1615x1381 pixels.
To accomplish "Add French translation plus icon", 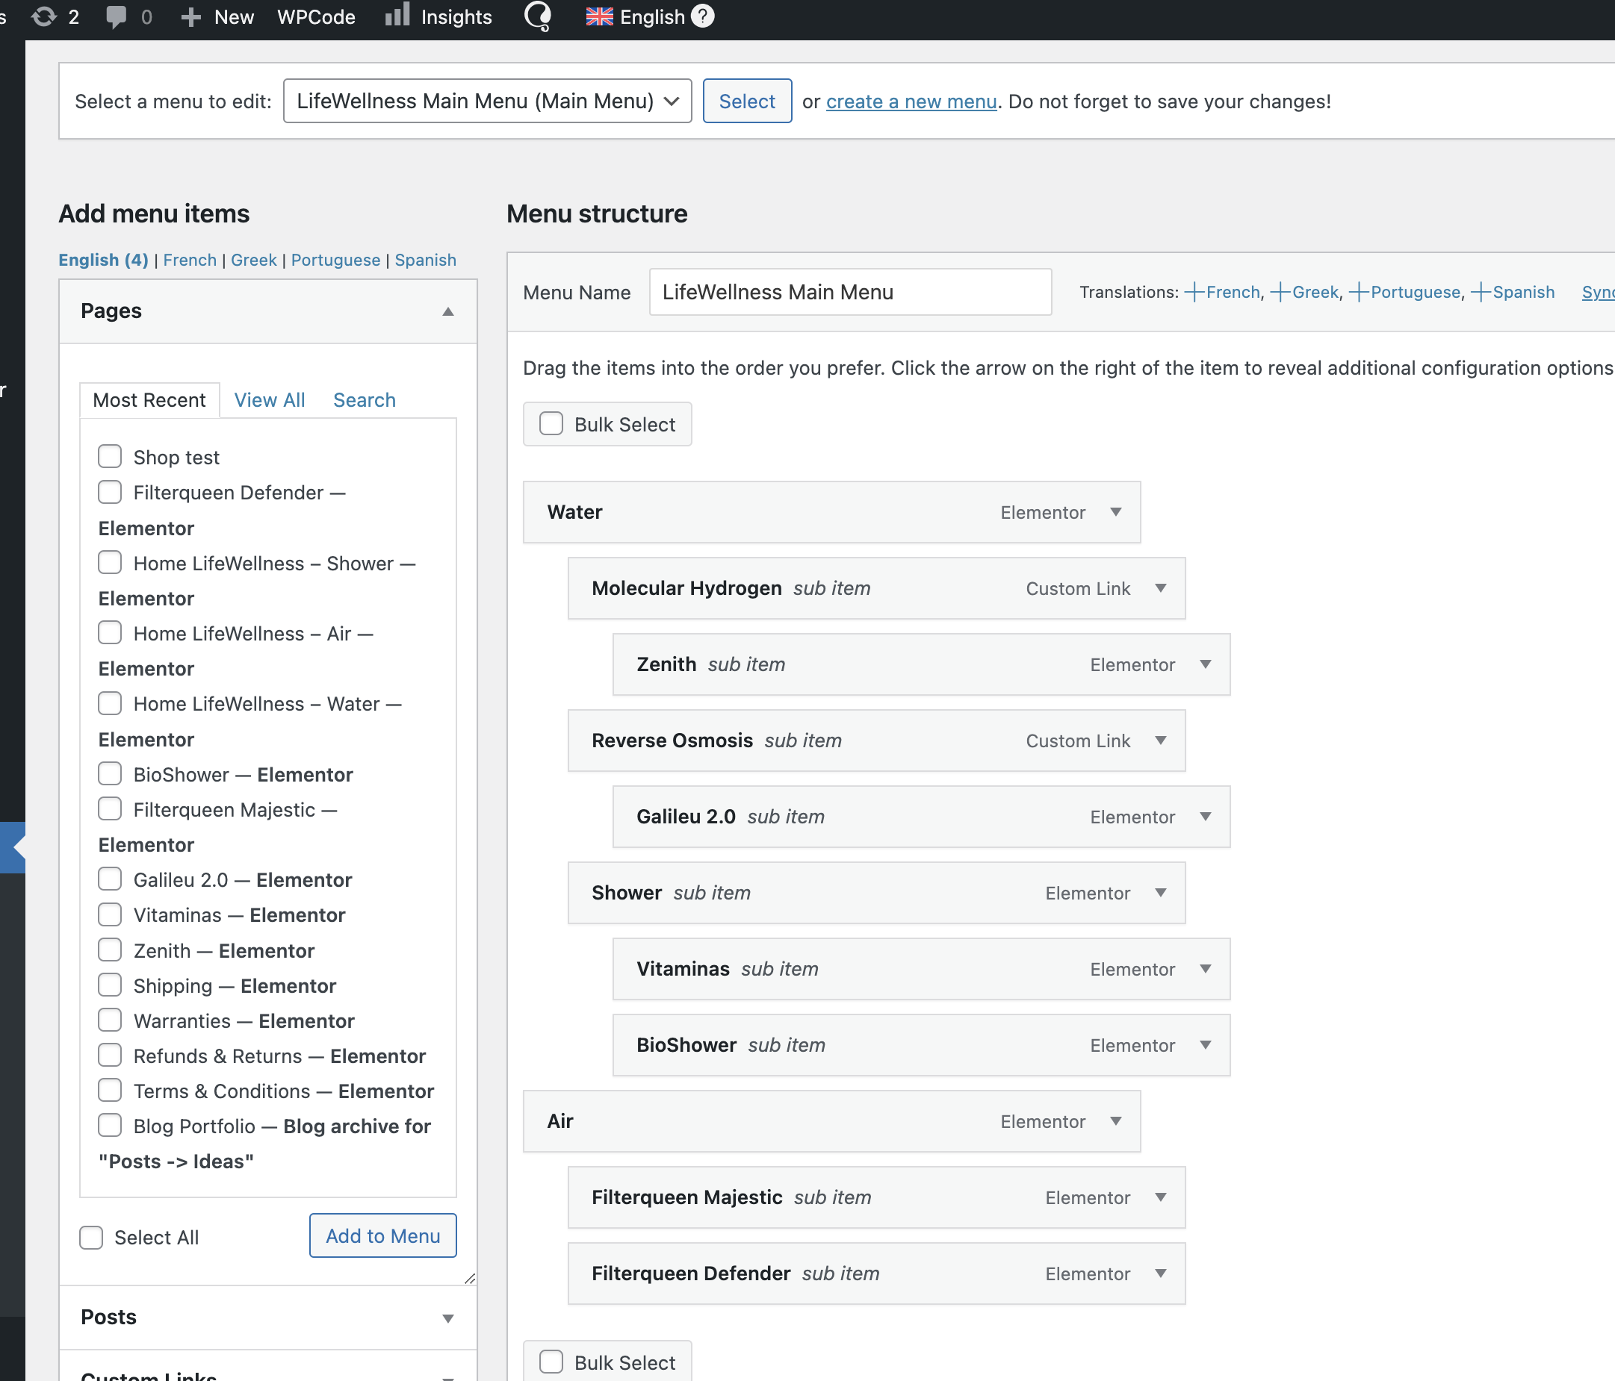I will click(x=1194, y=292).
